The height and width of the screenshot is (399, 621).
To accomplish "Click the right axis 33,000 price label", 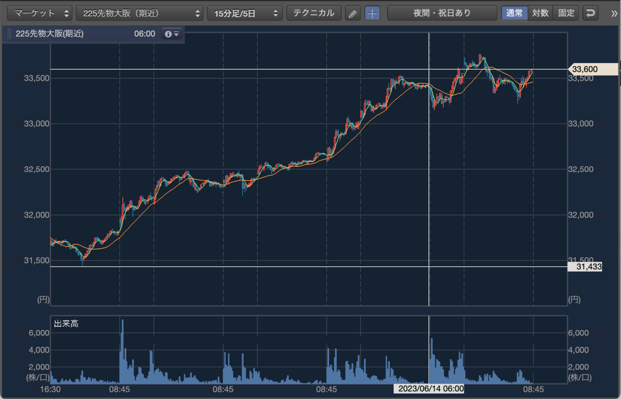I will (x=581, y=124).
